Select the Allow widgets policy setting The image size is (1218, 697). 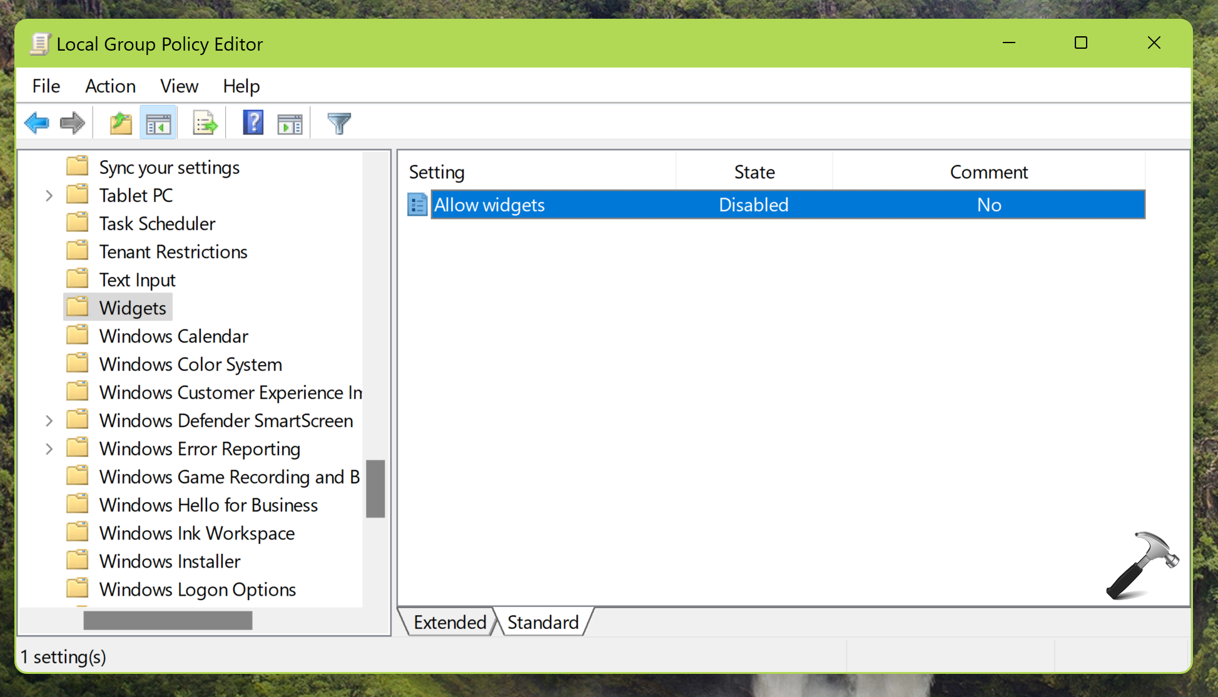tap(489, 205)
